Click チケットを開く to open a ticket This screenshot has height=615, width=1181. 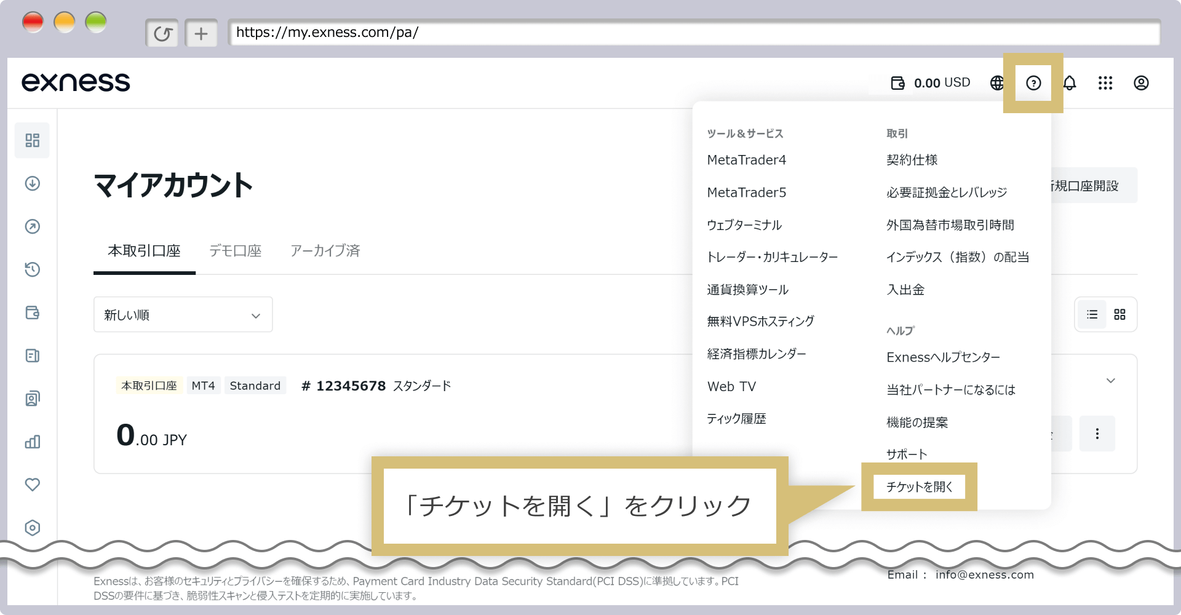pos(919,487)
